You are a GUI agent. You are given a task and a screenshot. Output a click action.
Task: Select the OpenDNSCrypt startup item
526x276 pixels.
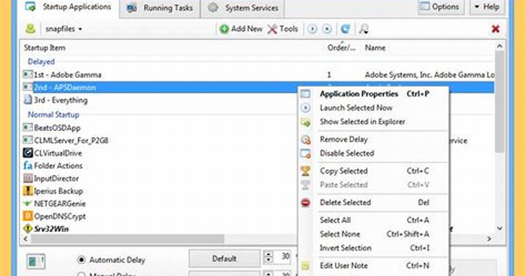(x=60, y=217)
